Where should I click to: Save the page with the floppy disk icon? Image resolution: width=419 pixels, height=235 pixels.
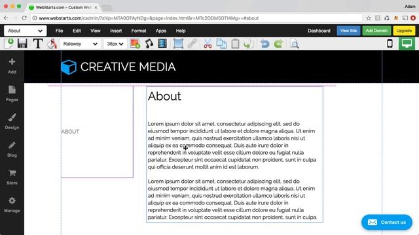pyautogui.click(x=22, y=44)
